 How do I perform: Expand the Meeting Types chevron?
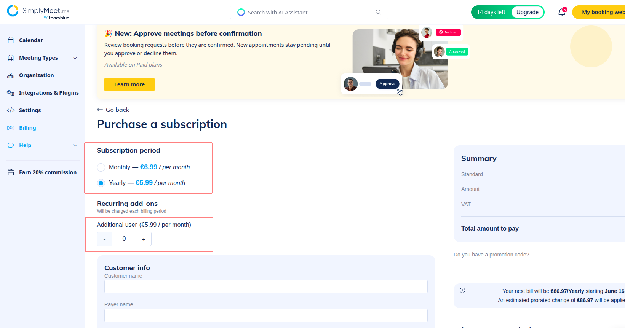pyautogui.click(x=75, y=58)
